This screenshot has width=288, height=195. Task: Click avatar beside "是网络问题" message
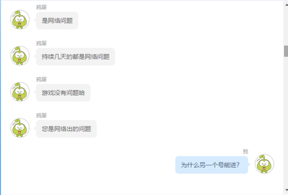coord(20,20)
